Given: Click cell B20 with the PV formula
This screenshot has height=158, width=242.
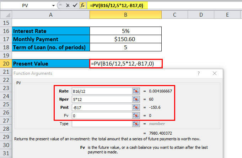Looking at the screenshot, I should (126, 63).
